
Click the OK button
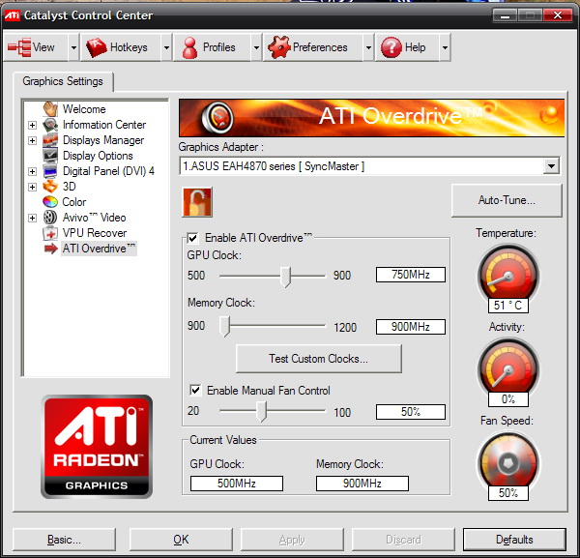coord(181,540)
